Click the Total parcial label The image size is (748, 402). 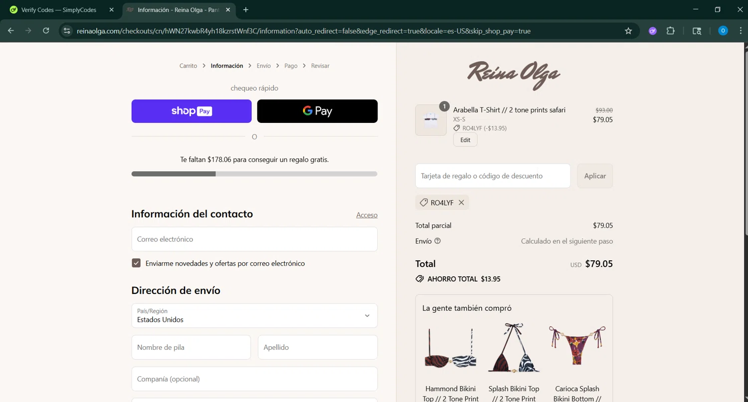433,225
